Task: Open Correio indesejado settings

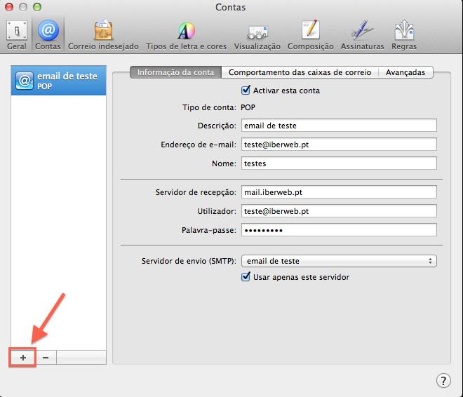Action: click(x=103, y=34)
